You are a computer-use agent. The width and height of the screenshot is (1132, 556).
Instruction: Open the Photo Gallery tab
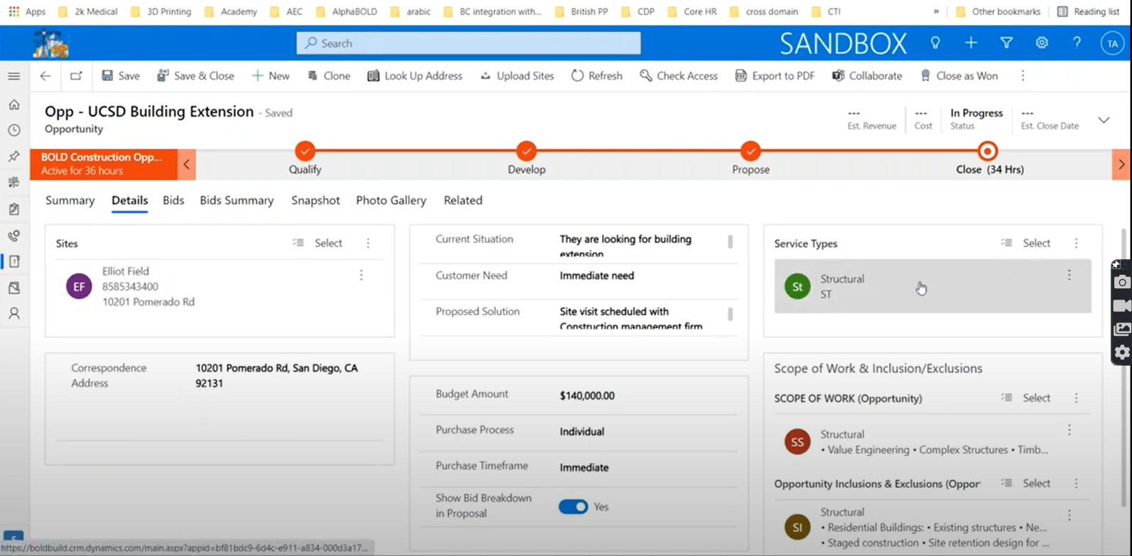tap(391, 200)
